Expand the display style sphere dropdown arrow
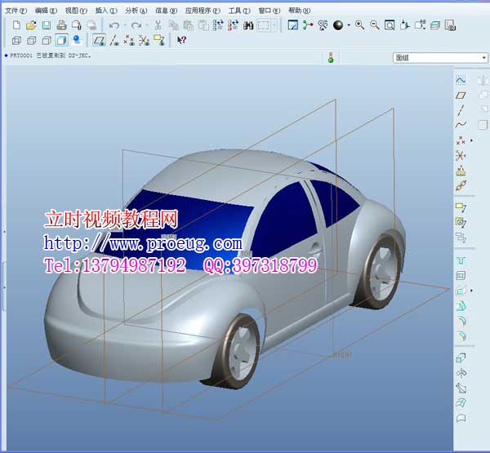Screen dimensions: 490x453 click(x=349, y=25)
